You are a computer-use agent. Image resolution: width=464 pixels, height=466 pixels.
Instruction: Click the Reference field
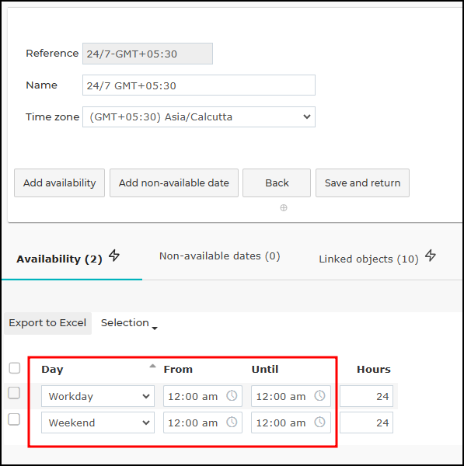(x=148, y=54)
